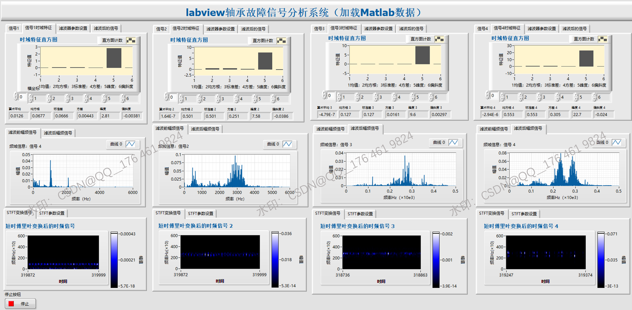This screenshot has height=310, width=632.
Task: Select 滤波前幅频信号 tab in the second column
Action: [170, 128]
